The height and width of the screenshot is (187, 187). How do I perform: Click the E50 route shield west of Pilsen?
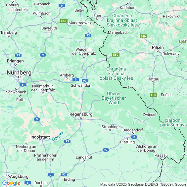point(116,55)
